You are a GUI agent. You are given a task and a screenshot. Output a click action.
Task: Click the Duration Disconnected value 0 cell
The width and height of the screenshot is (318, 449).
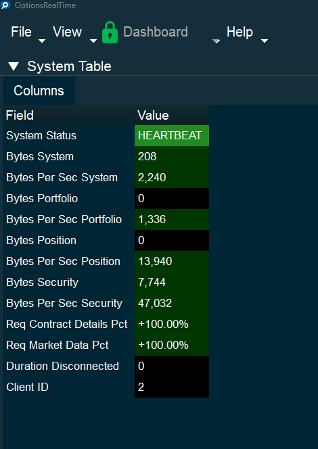tap(172, 366)
